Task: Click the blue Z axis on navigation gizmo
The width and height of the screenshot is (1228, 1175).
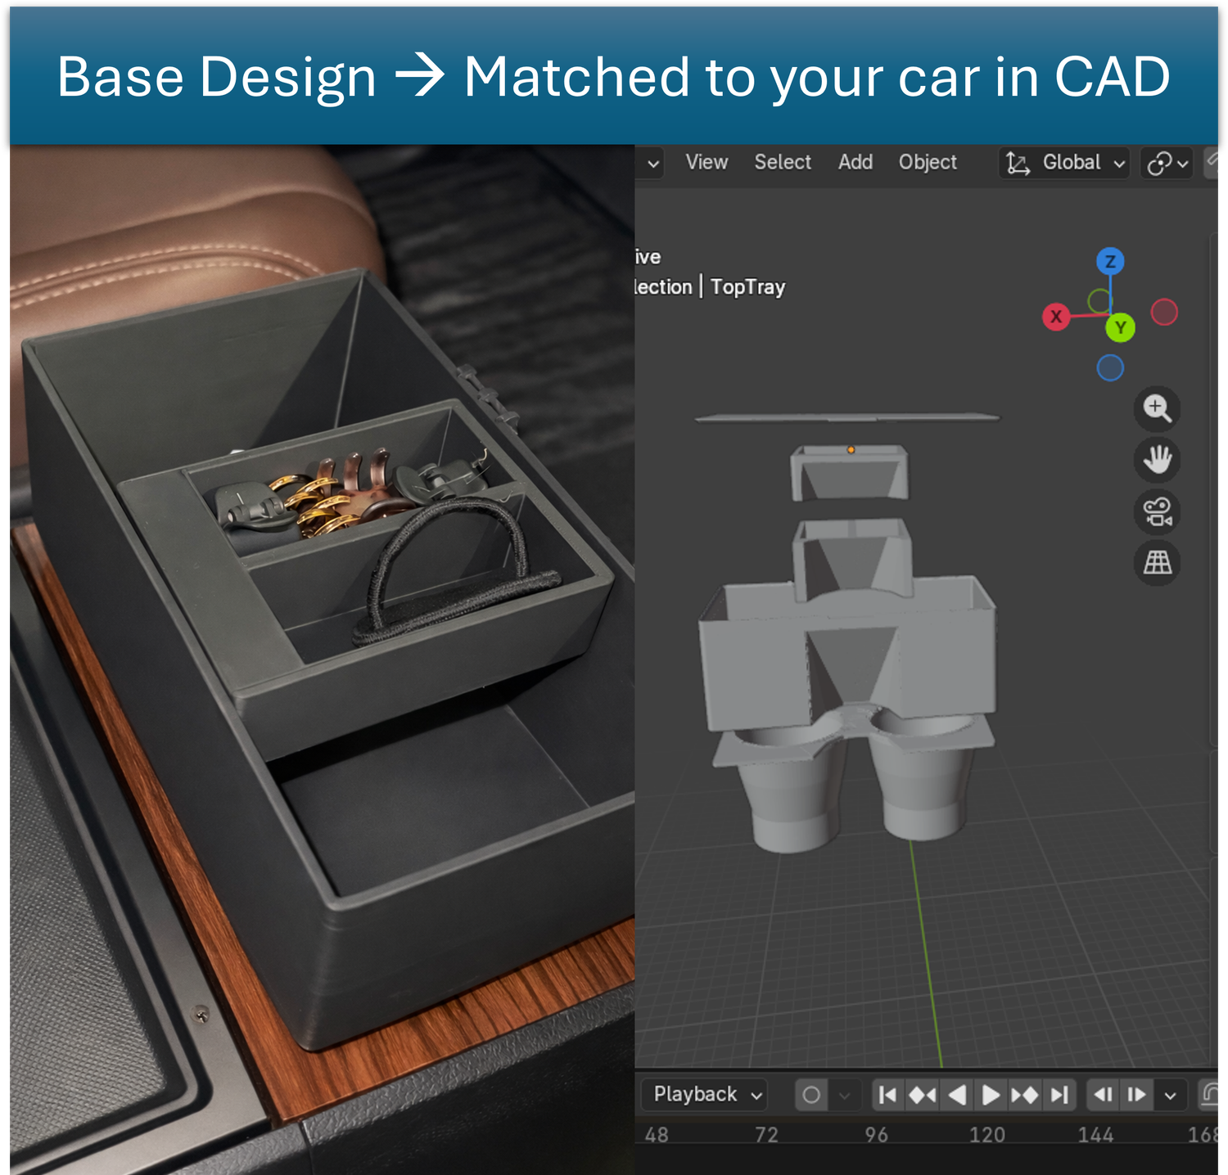Action: (1109, 261)
